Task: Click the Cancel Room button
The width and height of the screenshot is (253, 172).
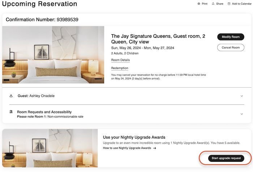Action: [x=231, y=47]
